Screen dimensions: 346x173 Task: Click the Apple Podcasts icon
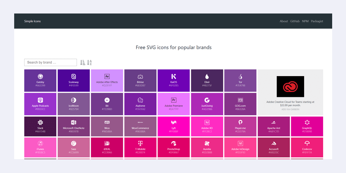click(x=40, y=100)
